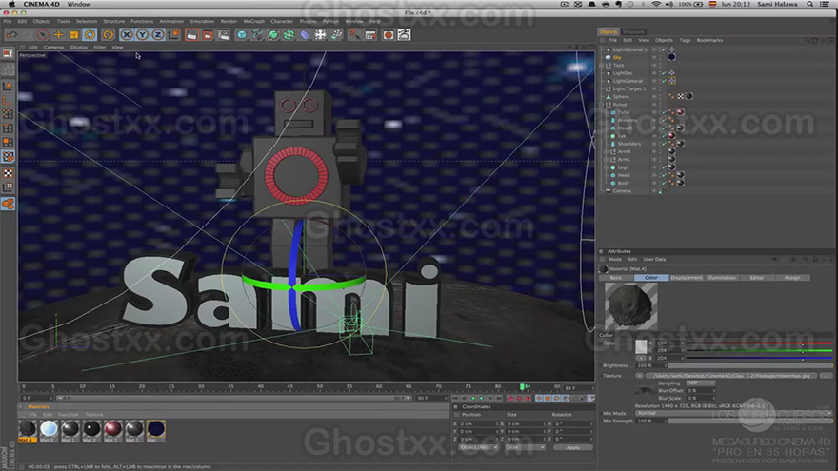Select the Move tool cross icon
Screen dimensions: 838x471
pos(58,34)
